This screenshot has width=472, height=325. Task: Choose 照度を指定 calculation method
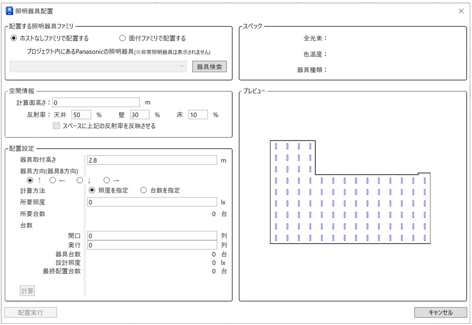tap(92, 190)
